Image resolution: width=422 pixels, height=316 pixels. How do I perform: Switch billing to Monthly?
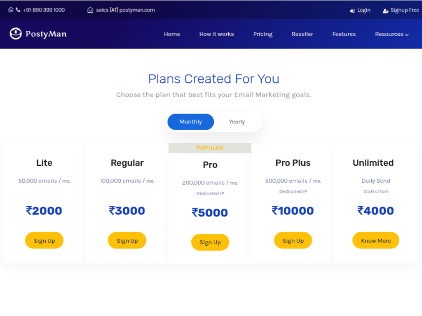coord(190,122)
